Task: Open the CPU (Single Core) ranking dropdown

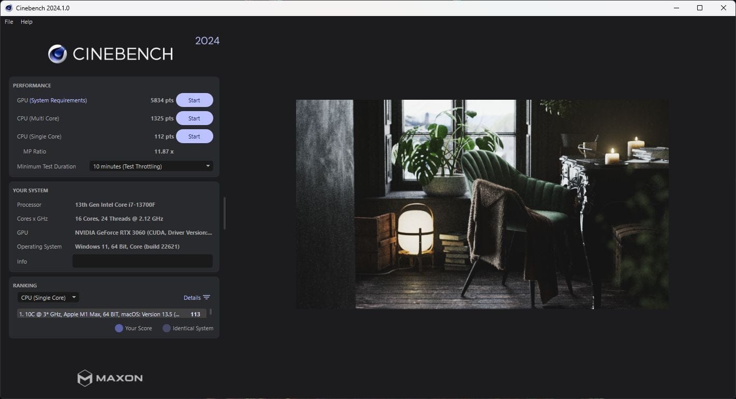Action: (x=48, y=298)
